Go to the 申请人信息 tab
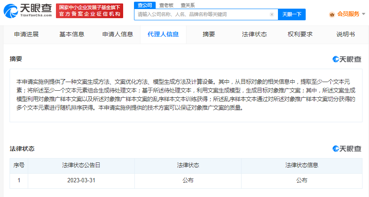The height and width of the screenshot is (197, 369). click(118, 34)
